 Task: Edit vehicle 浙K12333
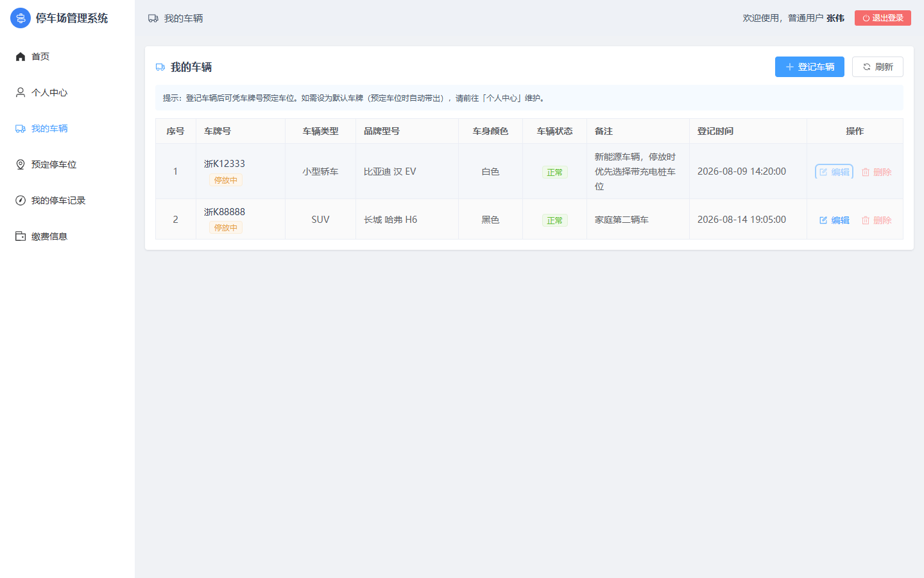(x=834, y=172)
